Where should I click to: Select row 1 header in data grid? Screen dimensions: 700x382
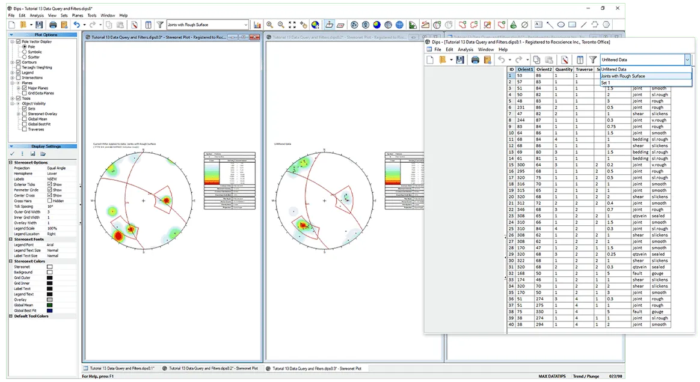511,76
